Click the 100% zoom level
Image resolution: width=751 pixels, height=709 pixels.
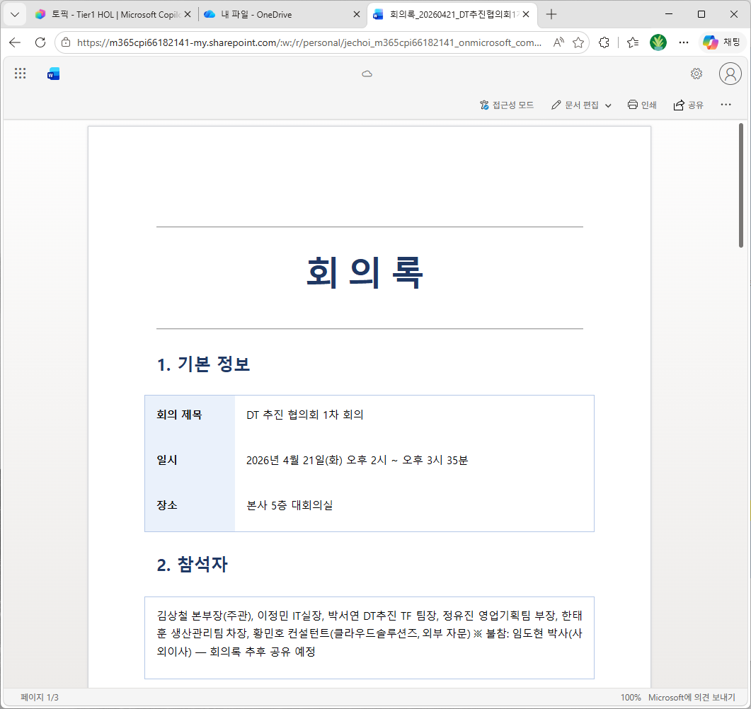(631, 698)
